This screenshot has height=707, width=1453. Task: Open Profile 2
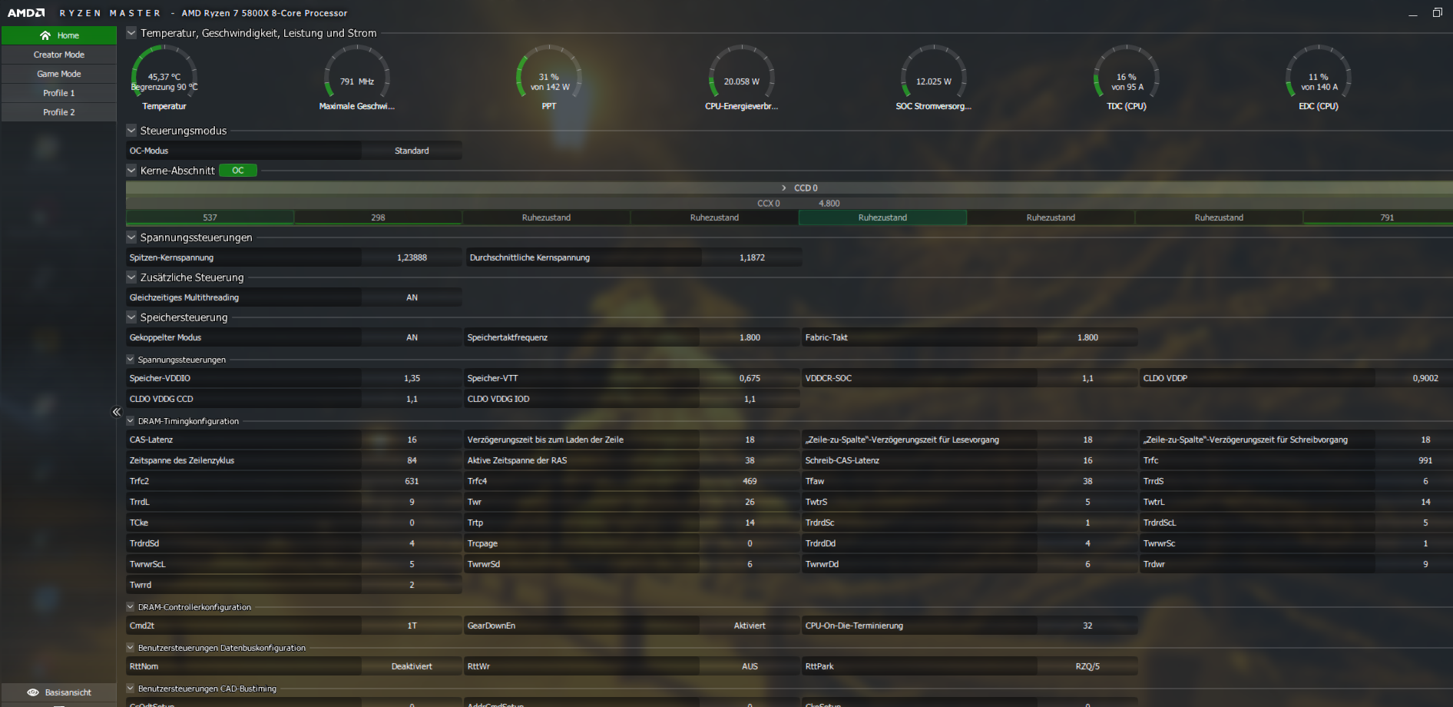(x=59, y=112)
